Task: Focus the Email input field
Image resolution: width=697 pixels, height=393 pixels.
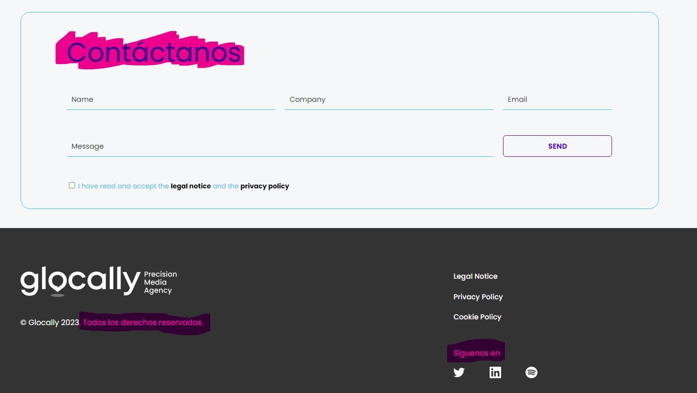Action: [558, 99]
